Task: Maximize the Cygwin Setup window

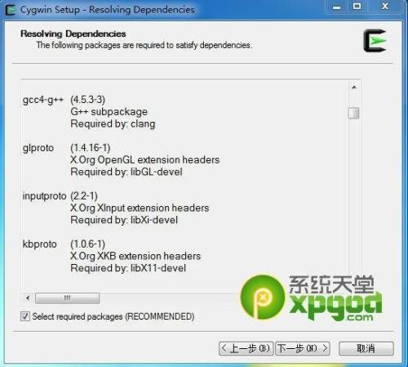Action: click(x=357, y=7)
